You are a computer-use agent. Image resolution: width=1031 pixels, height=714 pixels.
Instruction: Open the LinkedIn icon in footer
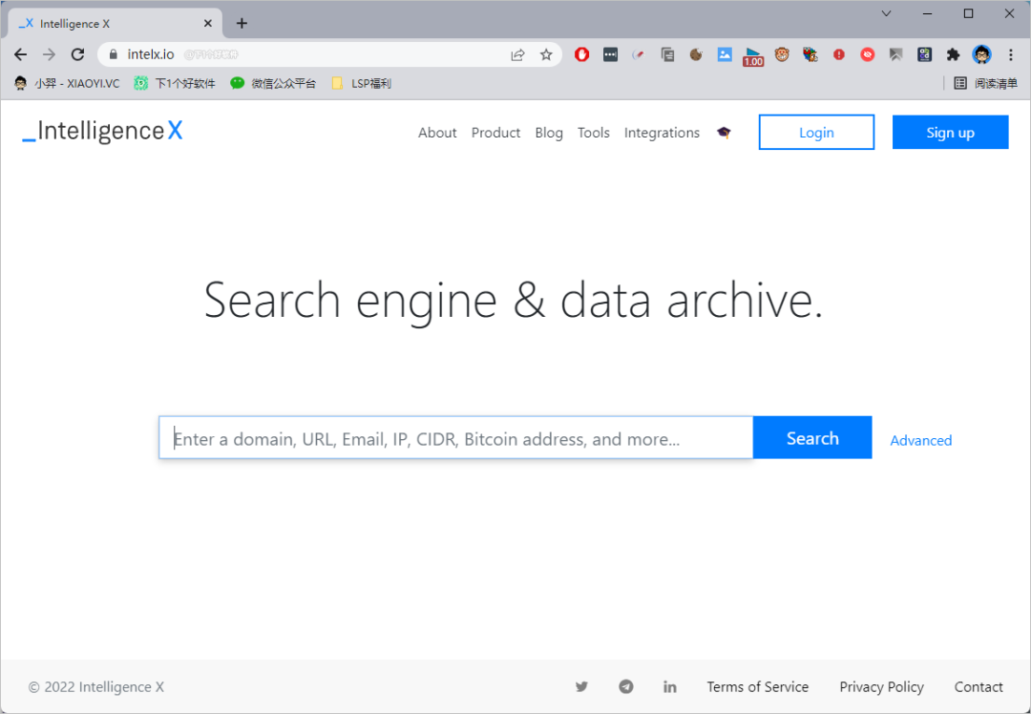click(x=670, y=686)
